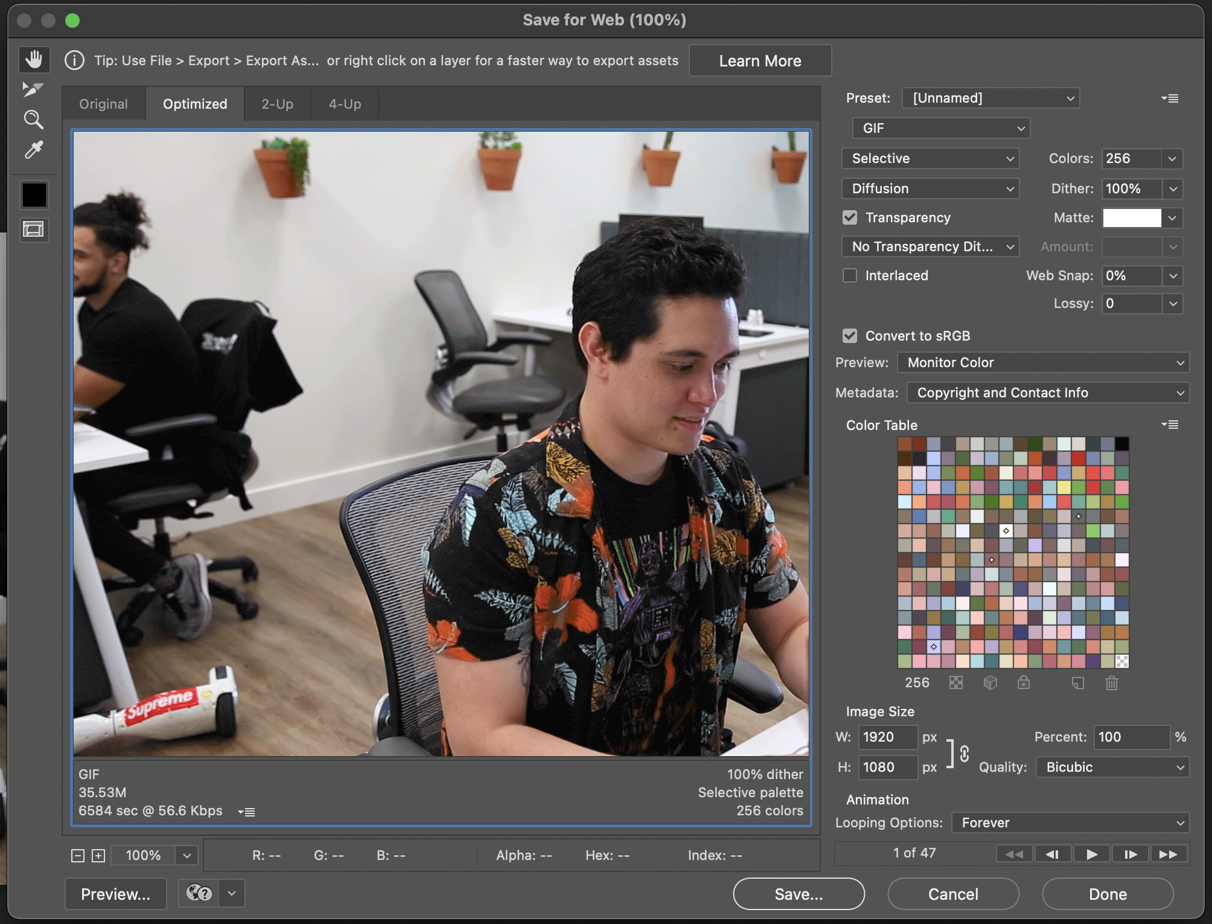
Task: Lock selected colors in the Color Table
Action: click(x=1024, y=682)
